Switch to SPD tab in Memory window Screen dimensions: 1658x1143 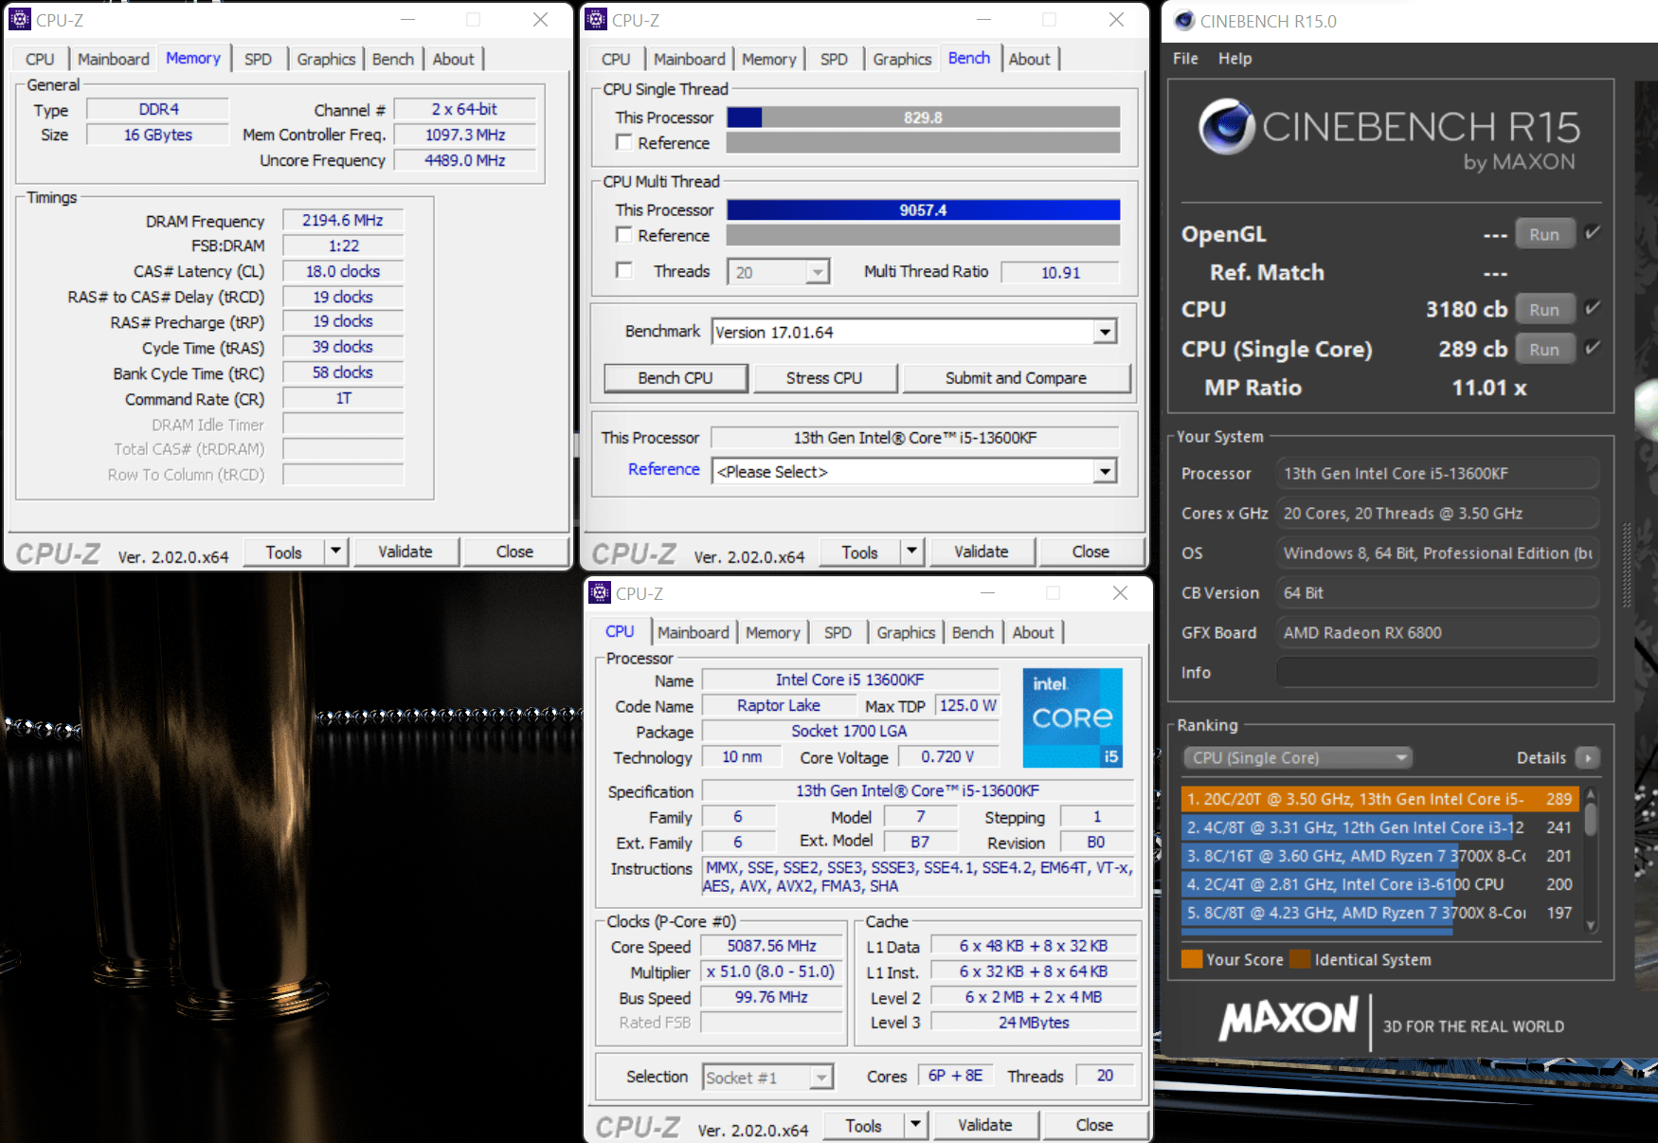[258, 59]
